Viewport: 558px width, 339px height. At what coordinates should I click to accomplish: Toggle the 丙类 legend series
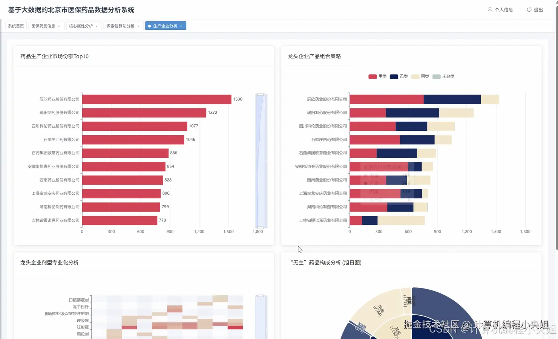(x=420, y=76)
